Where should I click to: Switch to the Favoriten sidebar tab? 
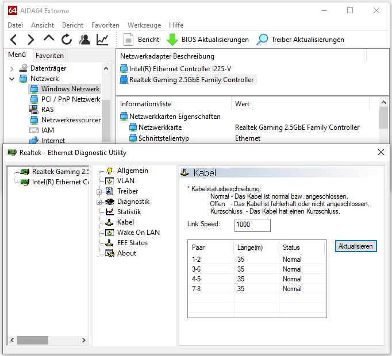tap(49, 56)
